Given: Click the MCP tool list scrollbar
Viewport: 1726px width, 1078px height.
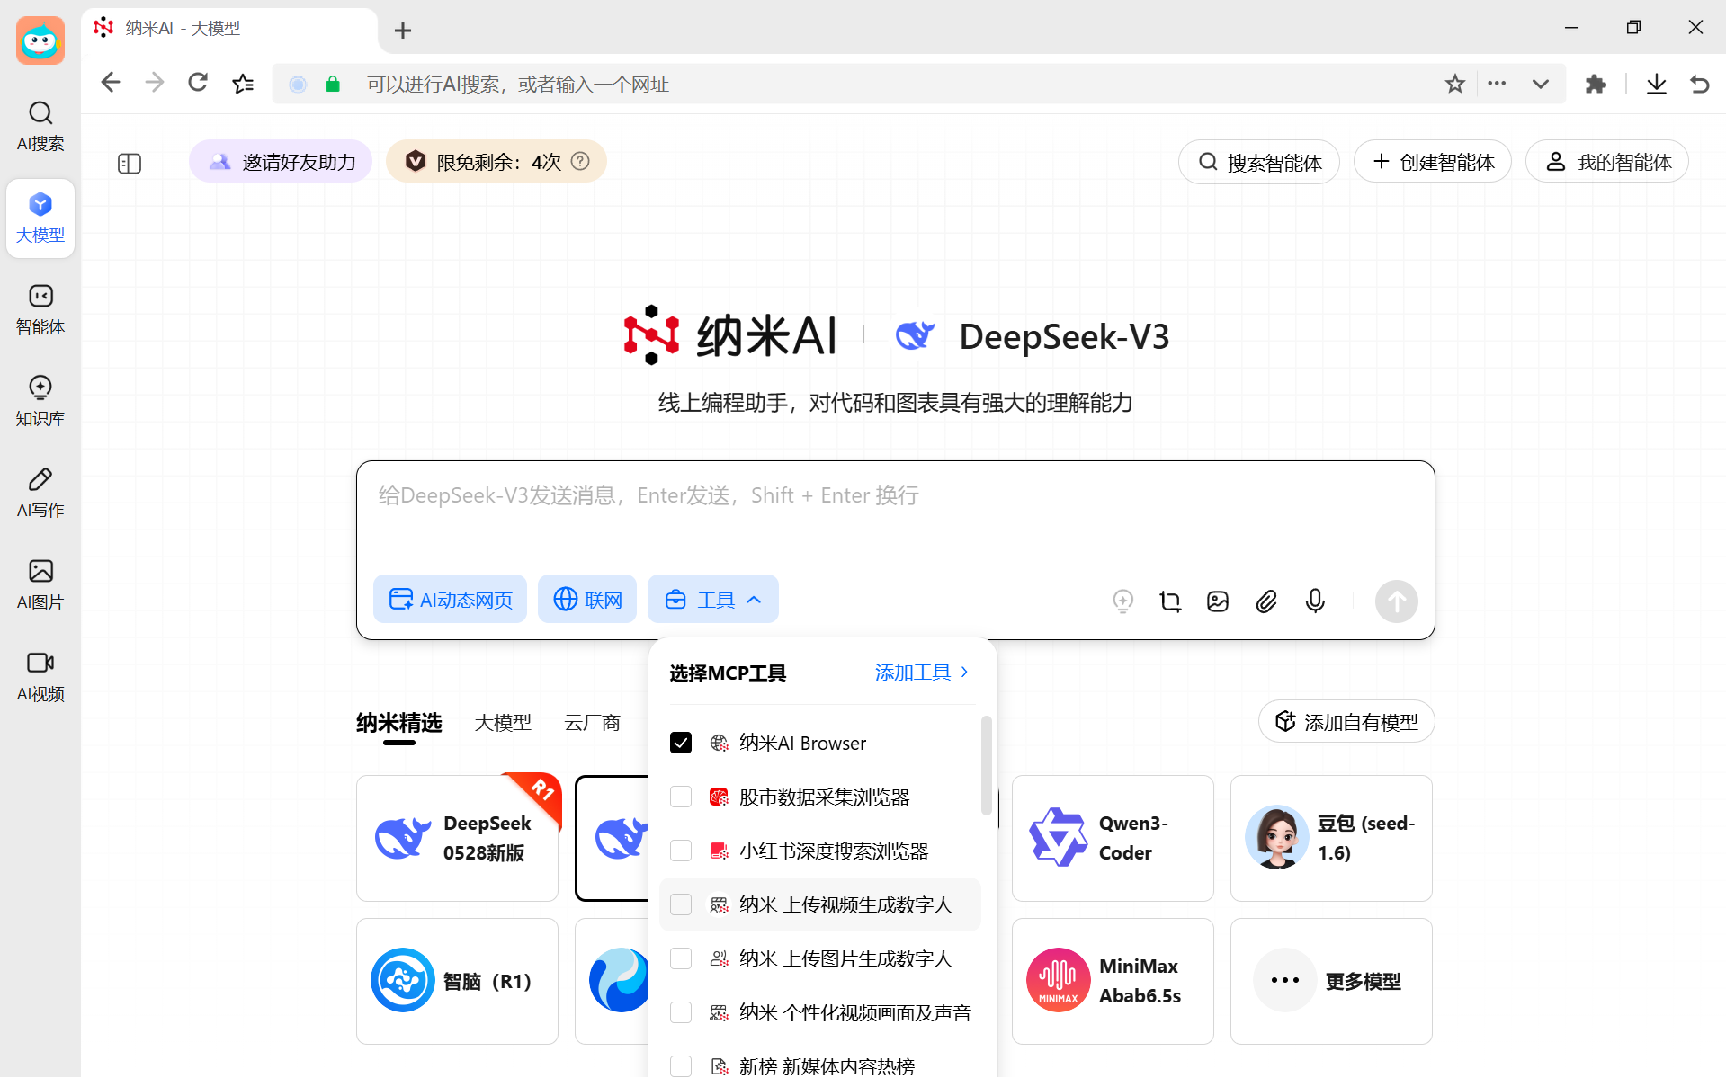Looking at the screenshot, I should 987,766.
